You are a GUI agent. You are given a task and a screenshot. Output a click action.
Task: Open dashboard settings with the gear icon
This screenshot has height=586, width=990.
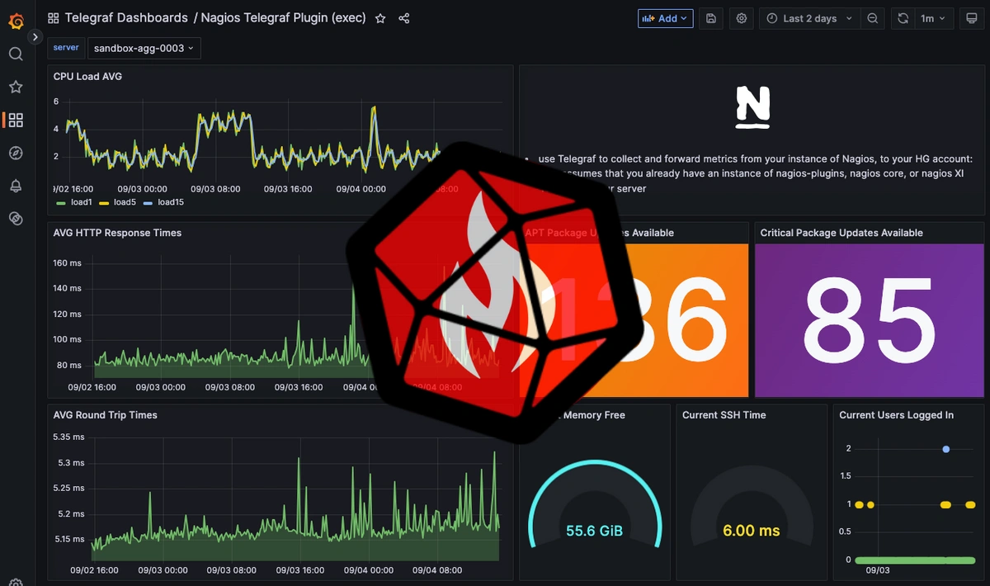741,18
